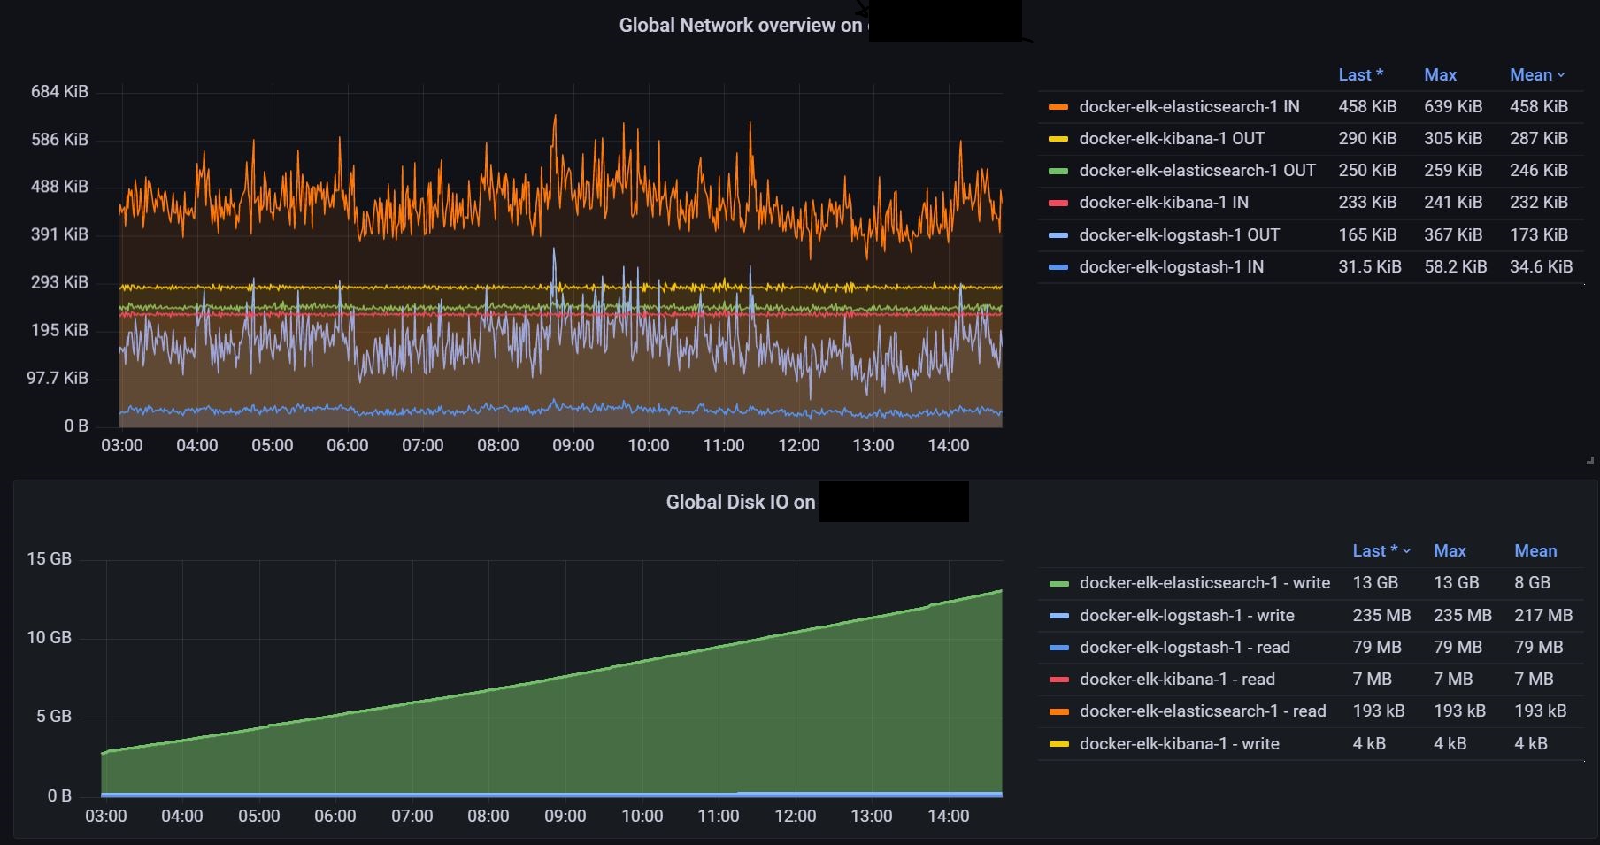Click red swatch for docker-elk-kibana-1 IN
Viewport: 1600px width, 845px height.
point(1058,203)
